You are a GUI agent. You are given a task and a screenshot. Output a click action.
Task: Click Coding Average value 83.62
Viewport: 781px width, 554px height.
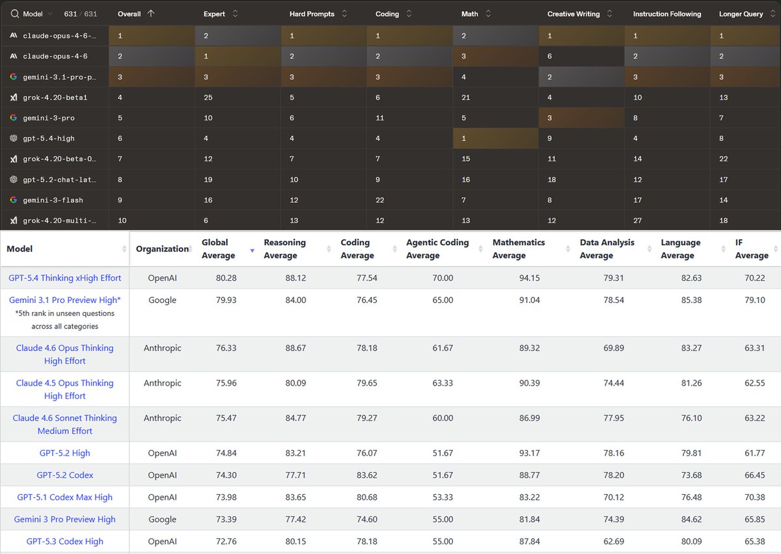coord(367,475)
